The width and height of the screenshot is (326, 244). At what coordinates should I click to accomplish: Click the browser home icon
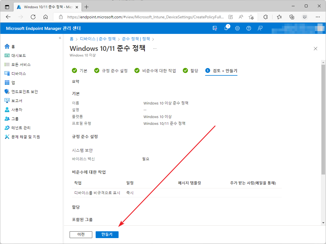(46, 17)
